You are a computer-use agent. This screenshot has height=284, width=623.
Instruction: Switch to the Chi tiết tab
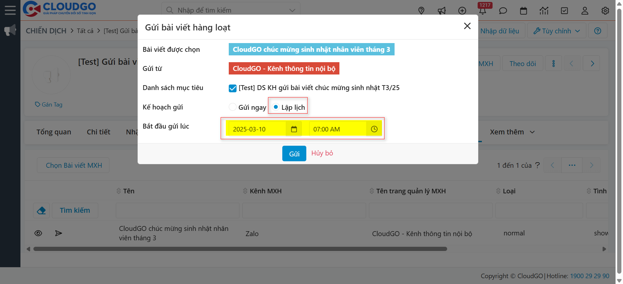[98, 132]
